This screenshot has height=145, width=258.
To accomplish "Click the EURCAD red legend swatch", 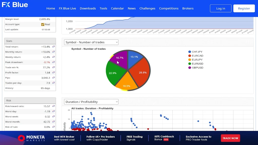I will point(189,56).
